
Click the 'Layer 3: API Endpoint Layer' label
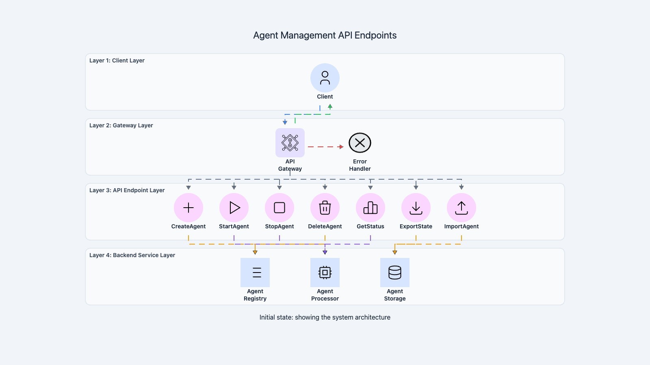point(127,190)
